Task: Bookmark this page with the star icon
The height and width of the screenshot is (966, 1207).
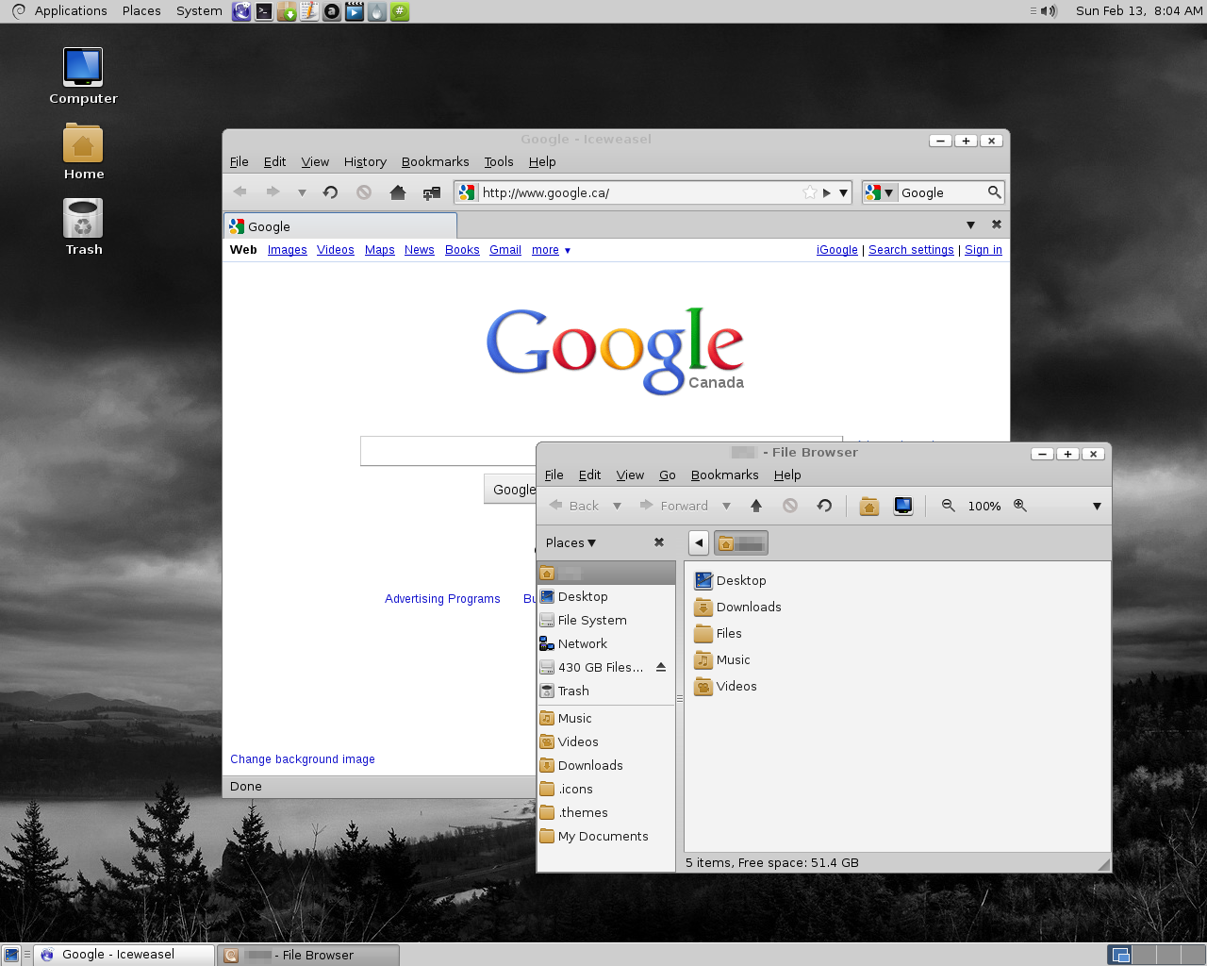Action: pyautogui.click(x=809, y=192)
